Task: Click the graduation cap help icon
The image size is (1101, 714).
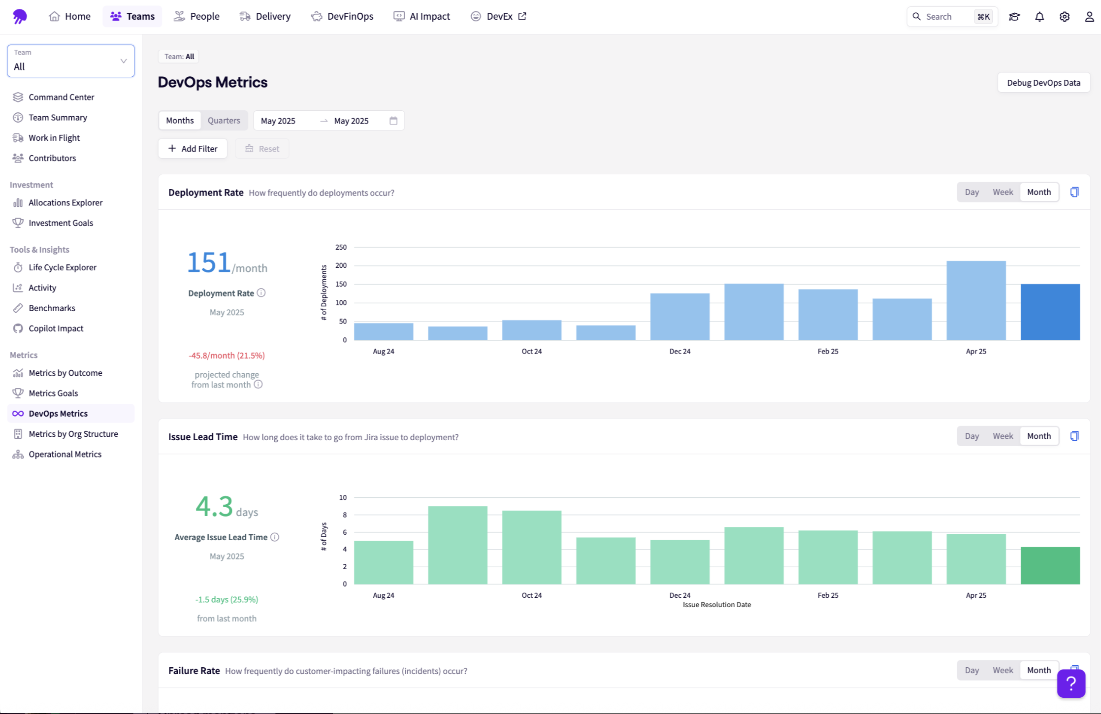Action: 1014,16
